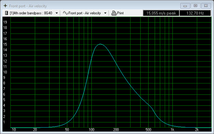Maximize the Air velocity window

tap(195, 6)
